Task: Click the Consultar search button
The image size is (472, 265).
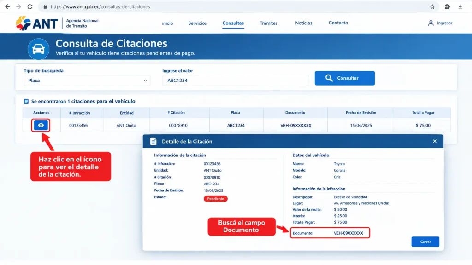Action: pos(345,78)
